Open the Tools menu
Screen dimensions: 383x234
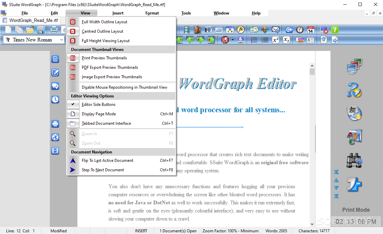pyautogui.click(x=186, y=13)
